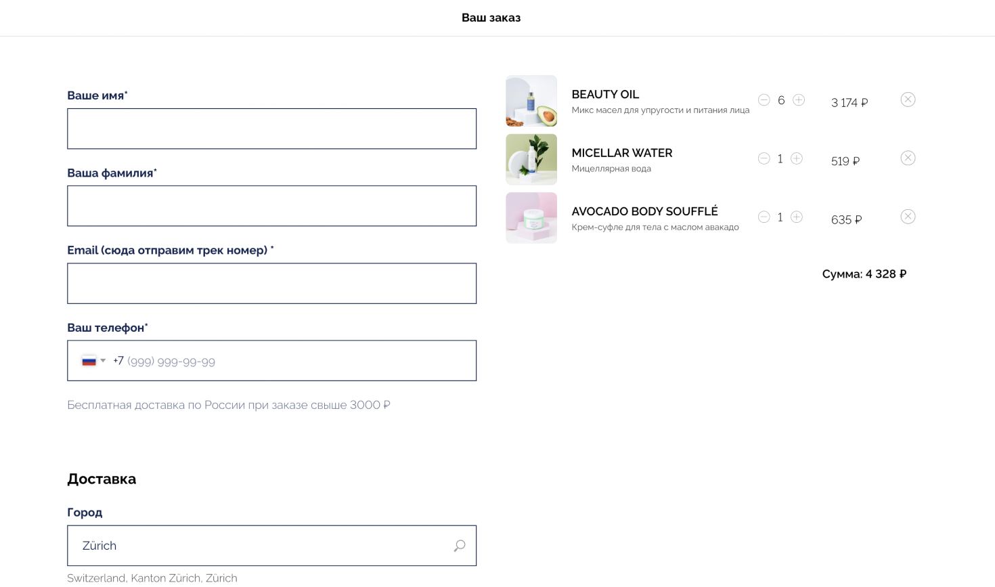The height and width of the screenshot is (587, 995).
Task: Click the AVOCADO BODY SOUFFLÉ product title
Action: point(644,211)
